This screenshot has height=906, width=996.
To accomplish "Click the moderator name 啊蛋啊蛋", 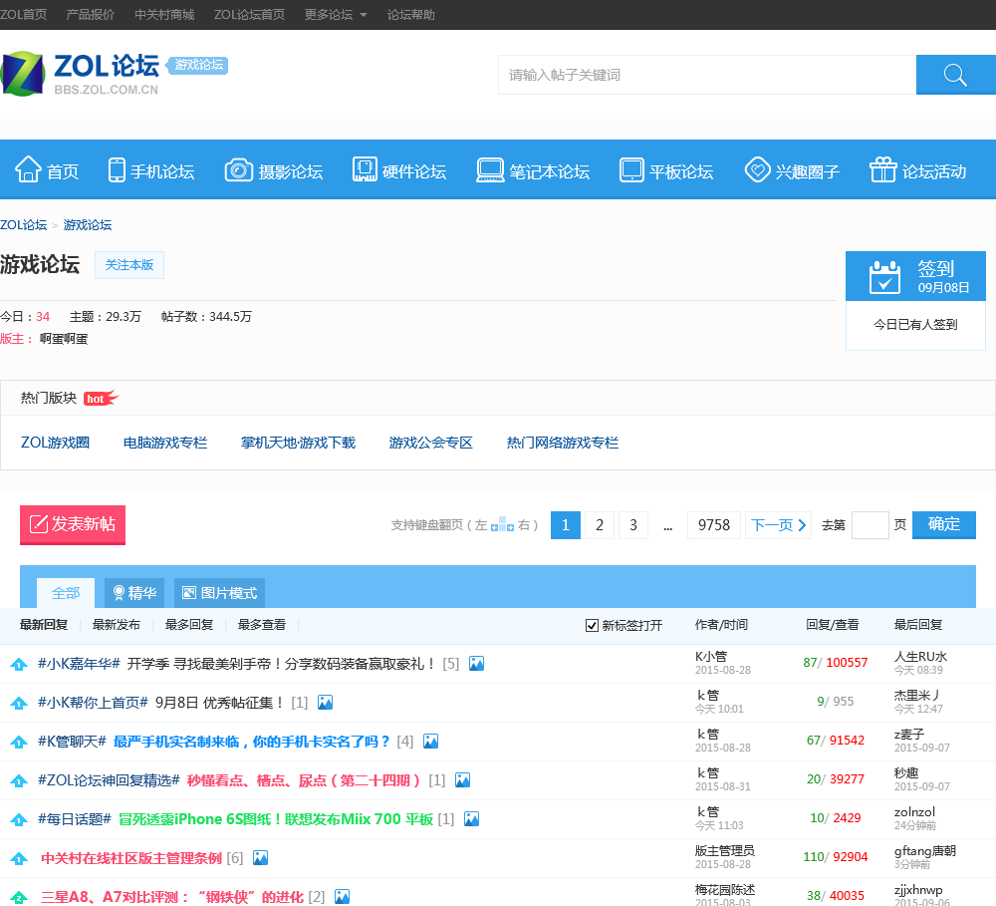I will pyautogui.click(x=64, y=339).
